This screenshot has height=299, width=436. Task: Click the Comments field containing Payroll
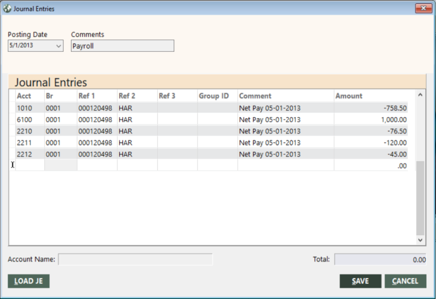point(122,46)
